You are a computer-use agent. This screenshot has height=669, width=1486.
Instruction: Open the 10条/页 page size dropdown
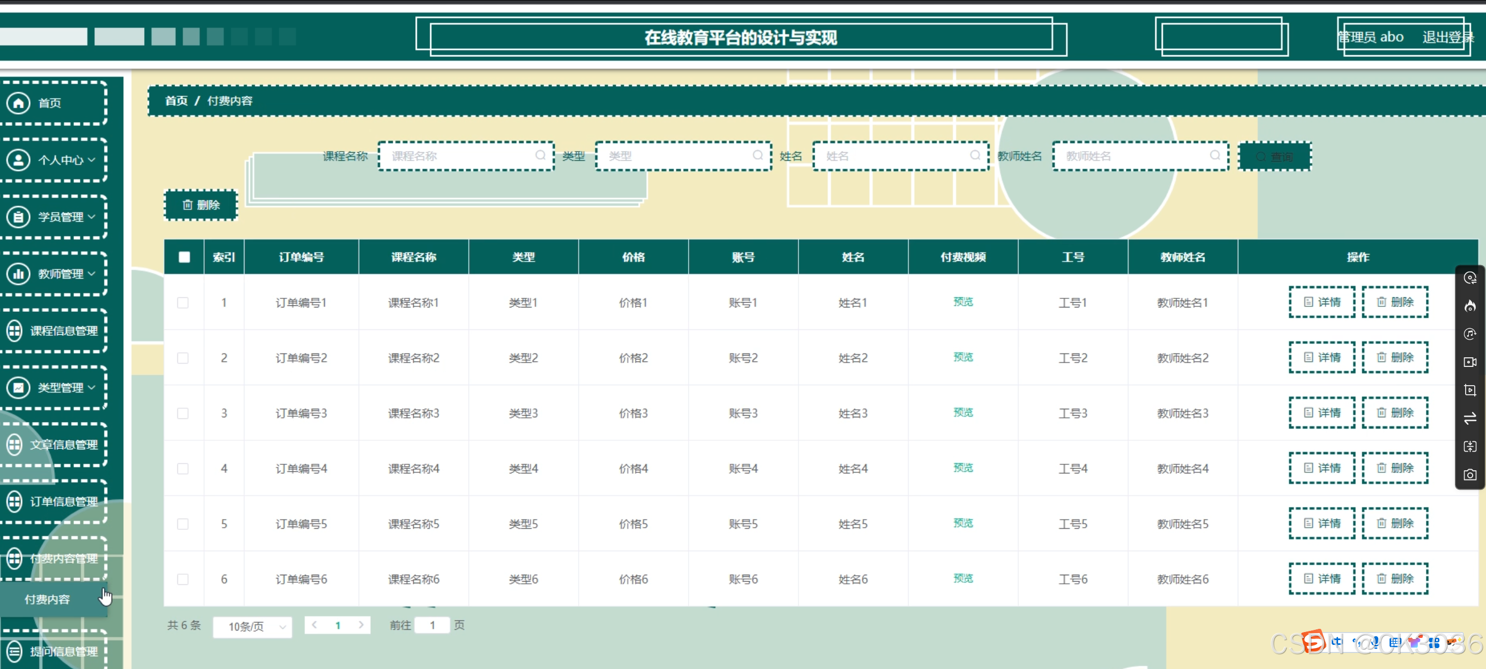tap(252, 626)
